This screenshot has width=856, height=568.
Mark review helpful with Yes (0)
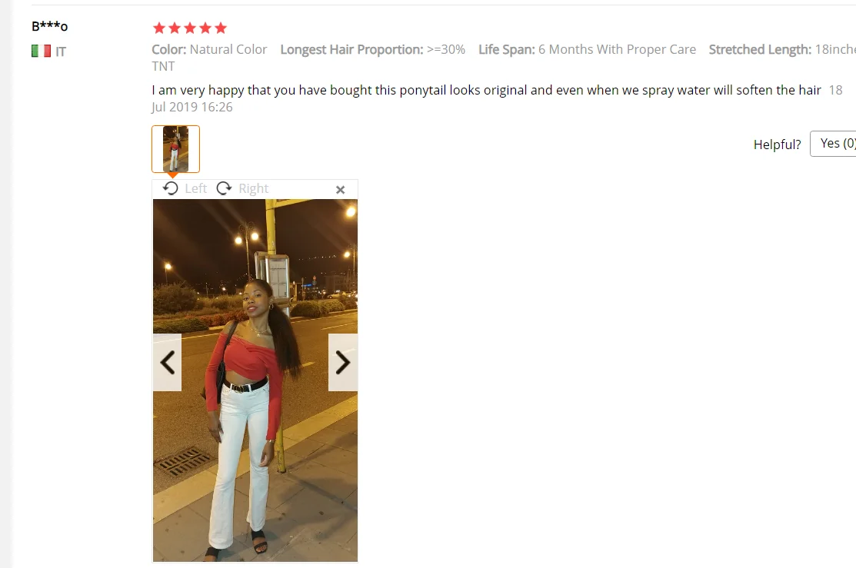(833, 144)
